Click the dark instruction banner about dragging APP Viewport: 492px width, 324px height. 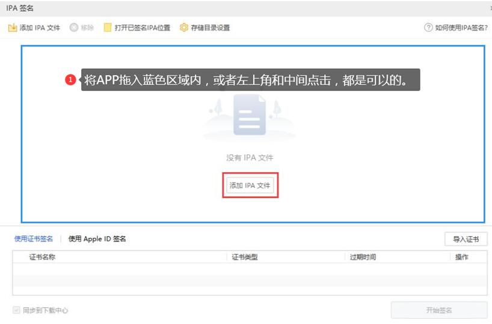click(250, 79)
